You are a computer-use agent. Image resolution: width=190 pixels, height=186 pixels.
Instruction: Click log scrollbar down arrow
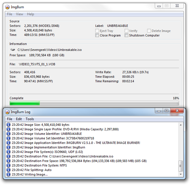tap(181, 174)
